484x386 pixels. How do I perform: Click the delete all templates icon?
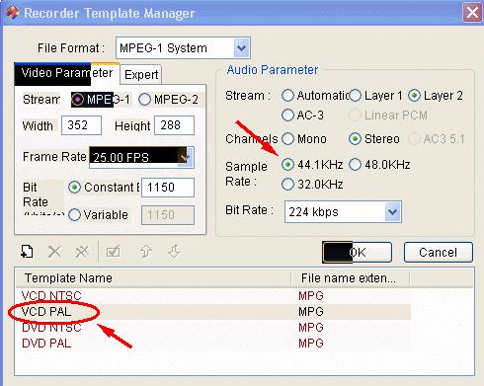pos(82,252)
